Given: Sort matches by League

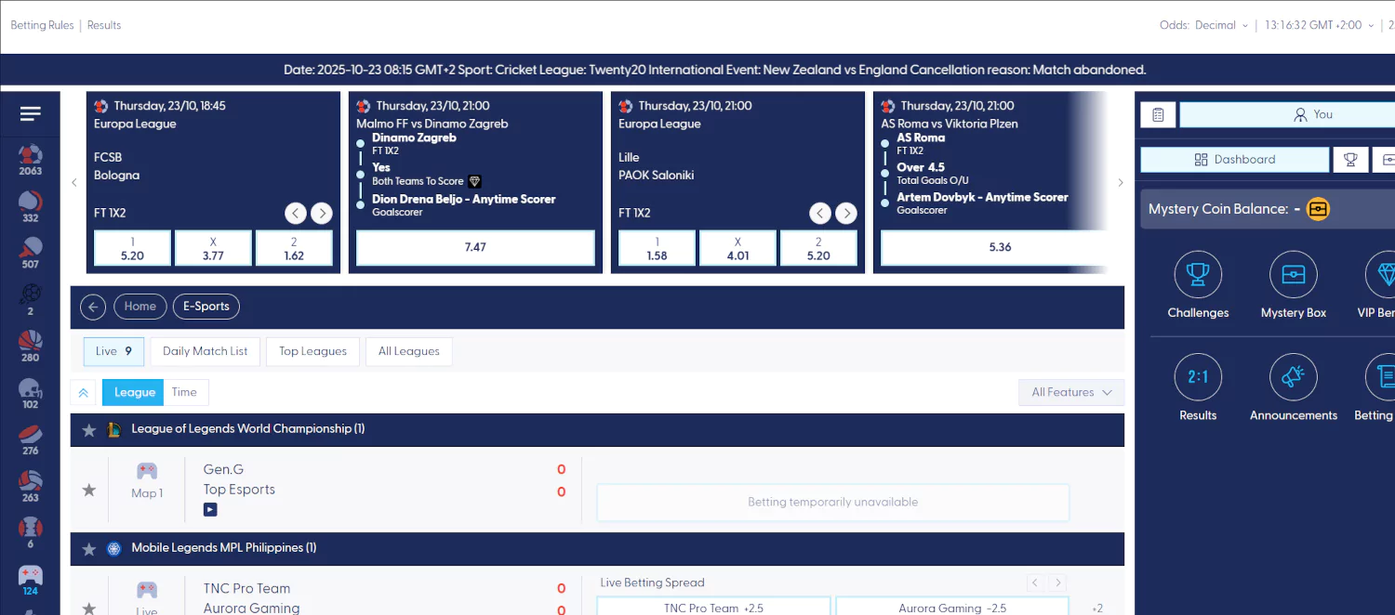Looking at the screenshot, I should click(133, 393).
